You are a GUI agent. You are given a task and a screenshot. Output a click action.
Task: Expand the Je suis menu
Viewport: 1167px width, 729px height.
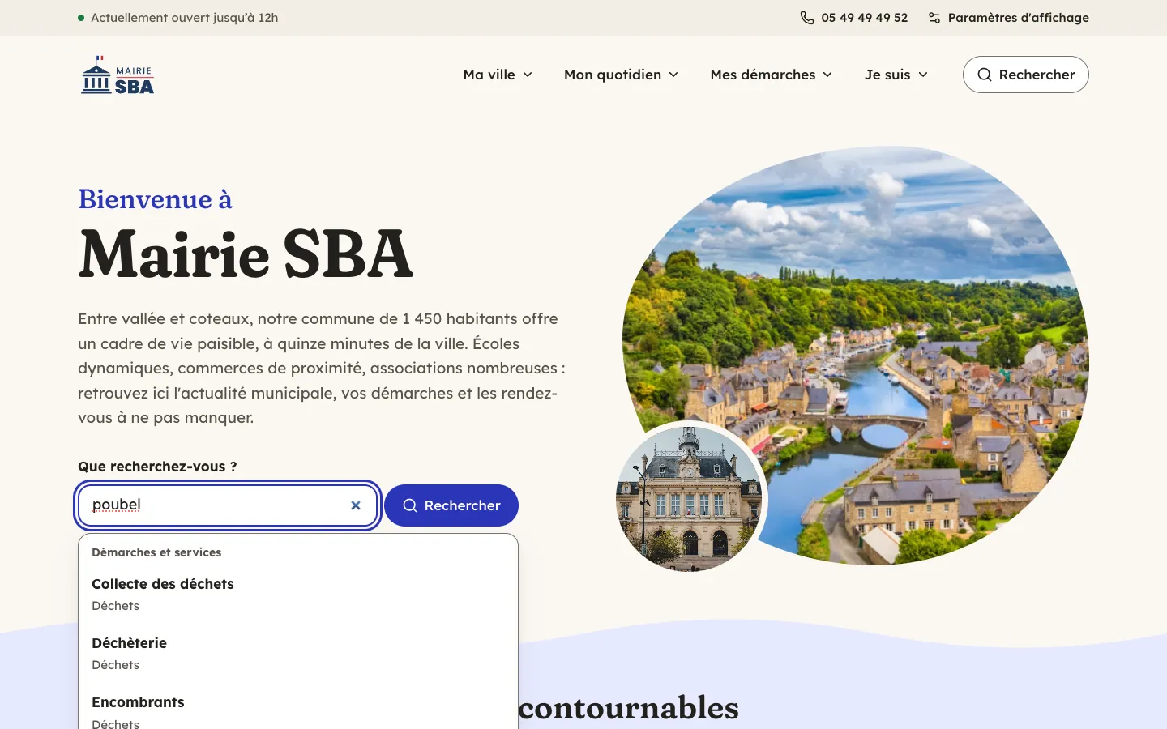896,75
